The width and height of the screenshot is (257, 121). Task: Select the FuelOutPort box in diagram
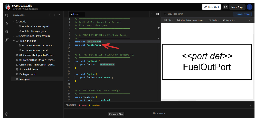point(207,62)
